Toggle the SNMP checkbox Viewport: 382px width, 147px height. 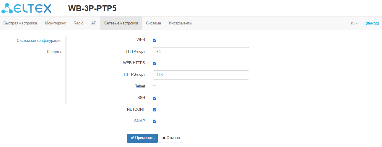pyautogui.click(x=155, y=121)
